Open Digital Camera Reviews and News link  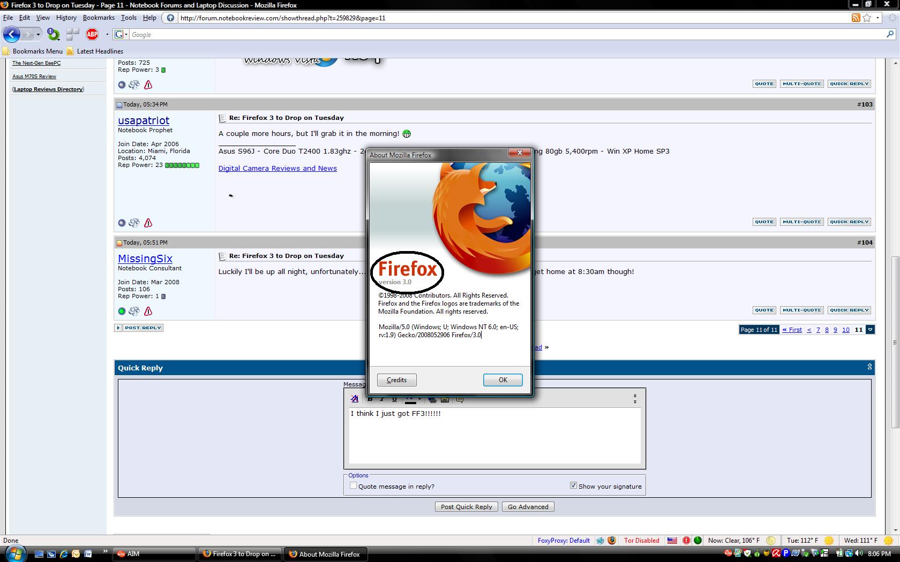tap(277, 168)
